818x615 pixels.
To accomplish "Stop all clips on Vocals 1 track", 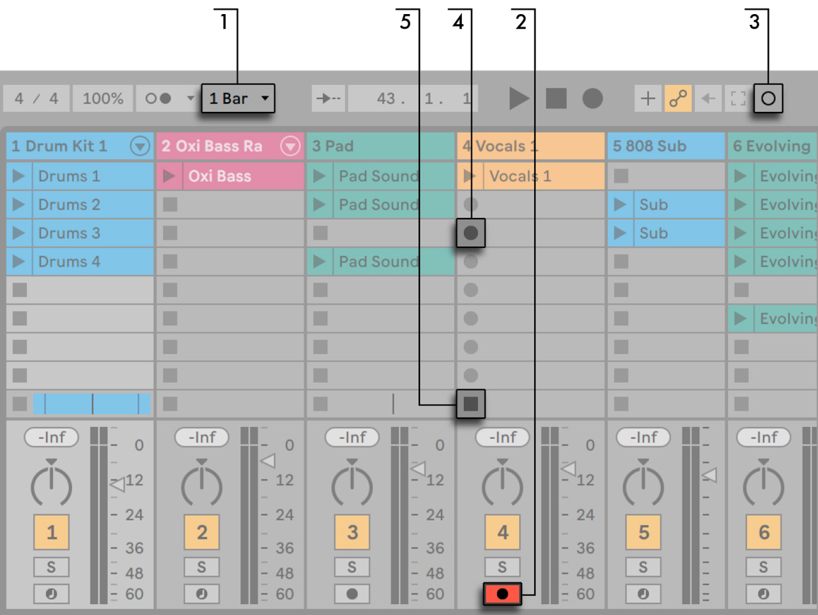I will pyautogui.click(x=471, y=403).
